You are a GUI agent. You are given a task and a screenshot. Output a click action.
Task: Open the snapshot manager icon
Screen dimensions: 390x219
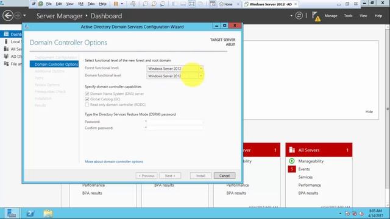point(163,4)
